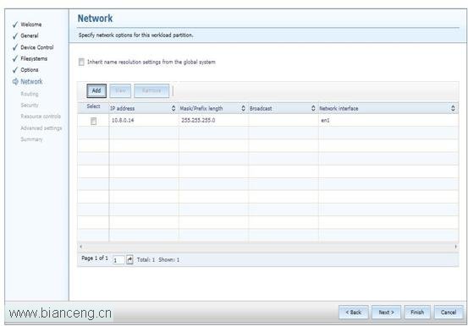Go to the General step

(x=30, y=35)
